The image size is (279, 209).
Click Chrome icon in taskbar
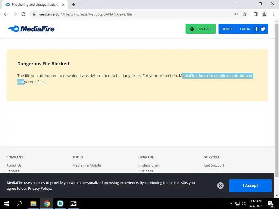point(47,204)
